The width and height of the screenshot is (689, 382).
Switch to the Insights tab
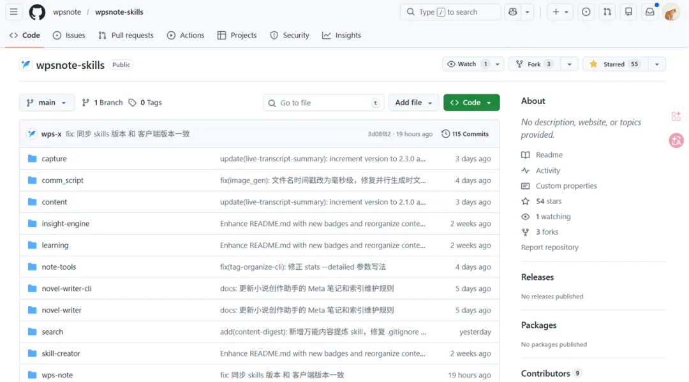(341, 35)
